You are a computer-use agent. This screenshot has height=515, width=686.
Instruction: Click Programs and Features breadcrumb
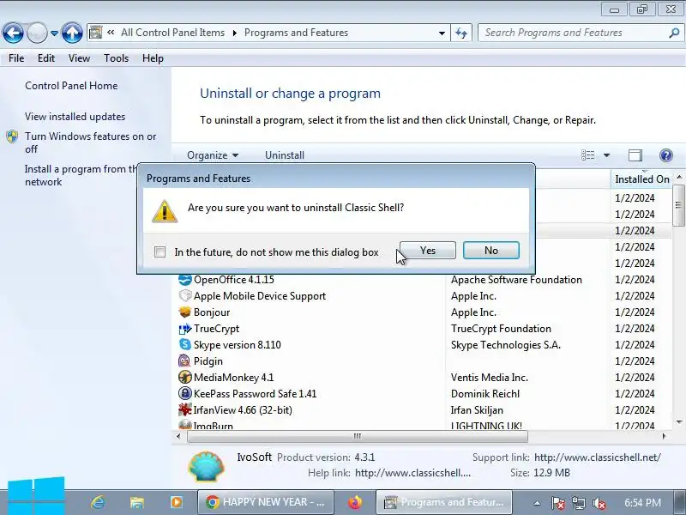296,33
